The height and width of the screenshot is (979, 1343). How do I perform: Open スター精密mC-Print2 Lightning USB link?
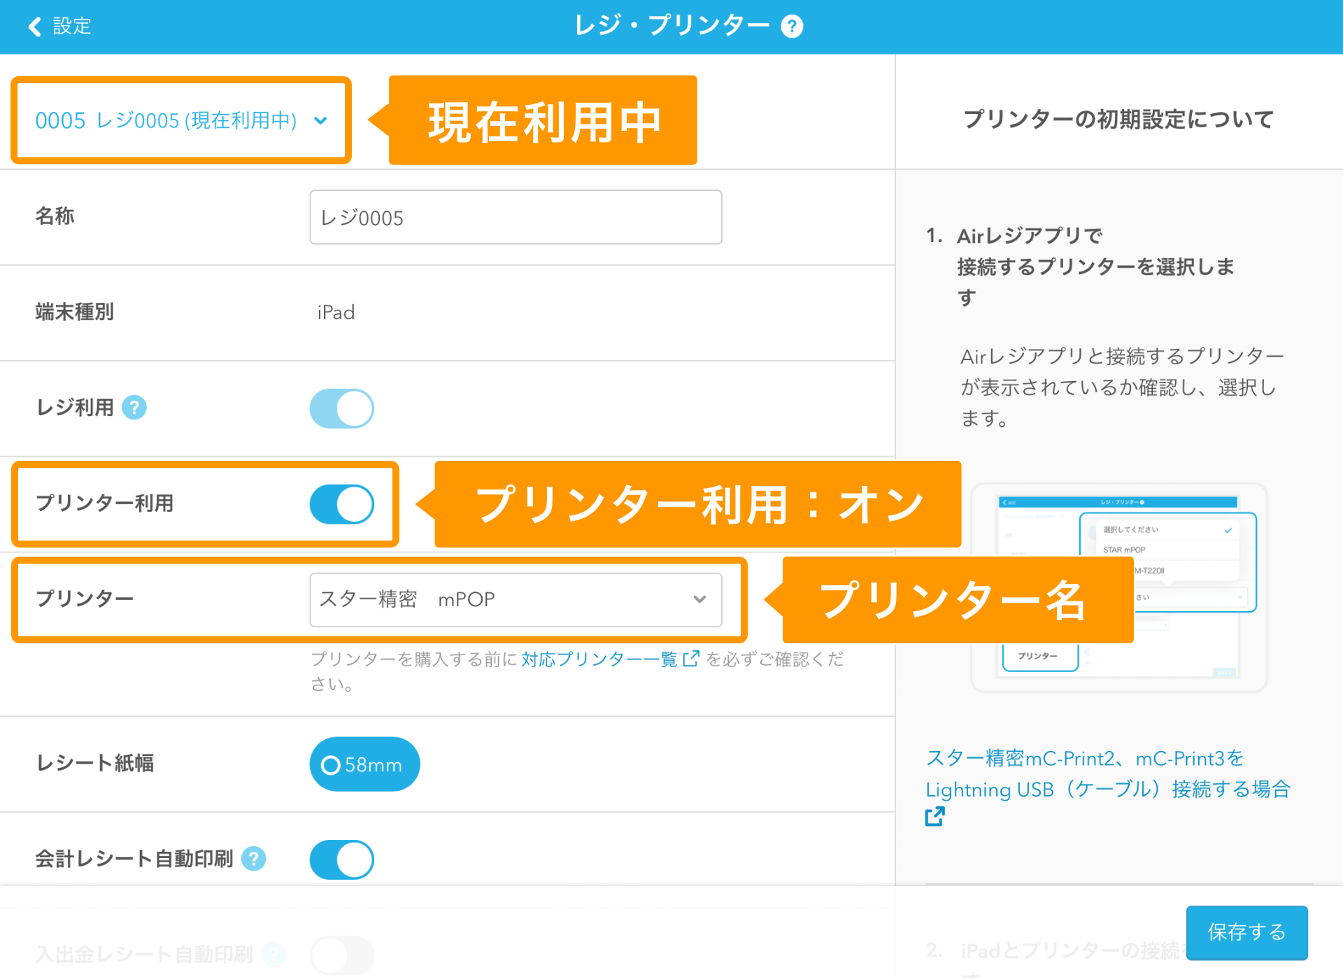(x=1108, y=787)
